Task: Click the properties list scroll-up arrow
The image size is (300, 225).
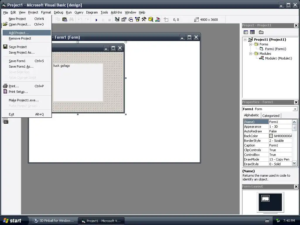Action: tap(294, 122)
